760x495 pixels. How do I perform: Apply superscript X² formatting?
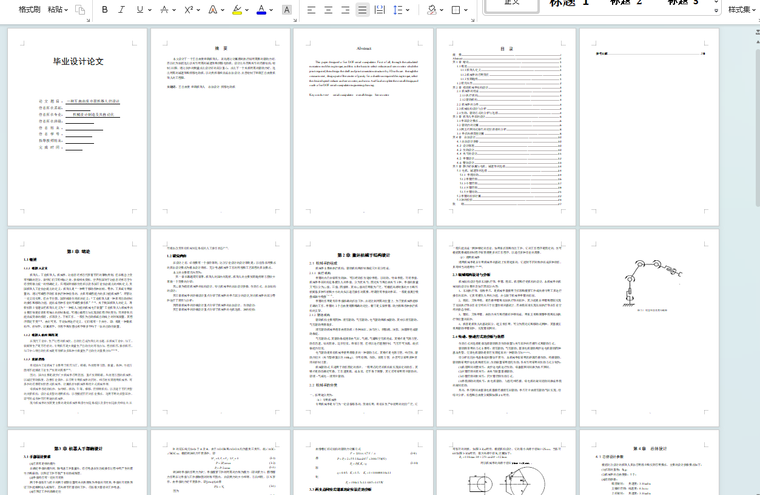tap(189, 10)
